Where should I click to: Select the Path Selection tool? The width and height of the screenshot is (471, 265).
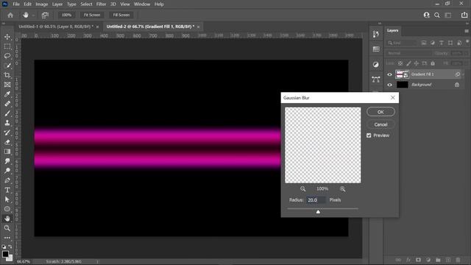tap(7, 199)
